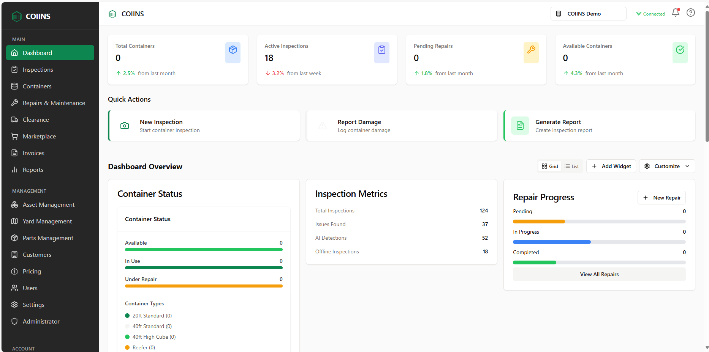Expand the Customize dropdown
709x352 pixels.
(667, 167)
